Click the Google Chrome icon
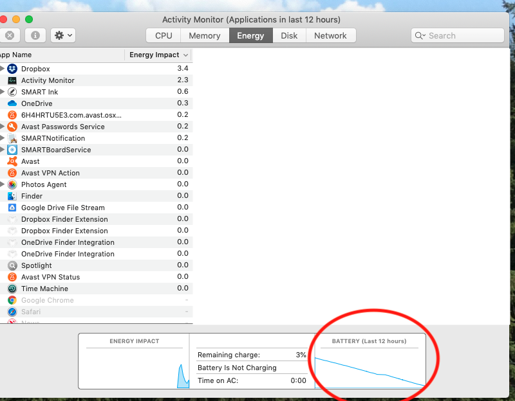Viewport: 515px width, 401px height. (x=12, y=300)
